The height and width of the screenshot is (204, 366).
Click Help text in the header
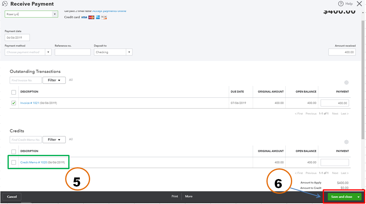point(349,4)
